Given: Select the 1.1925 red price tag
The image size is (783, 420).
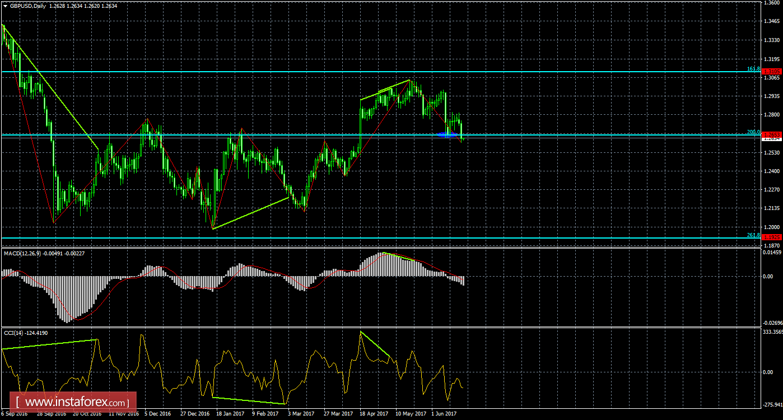Looking at the screenshot, I should click(772, 237).
